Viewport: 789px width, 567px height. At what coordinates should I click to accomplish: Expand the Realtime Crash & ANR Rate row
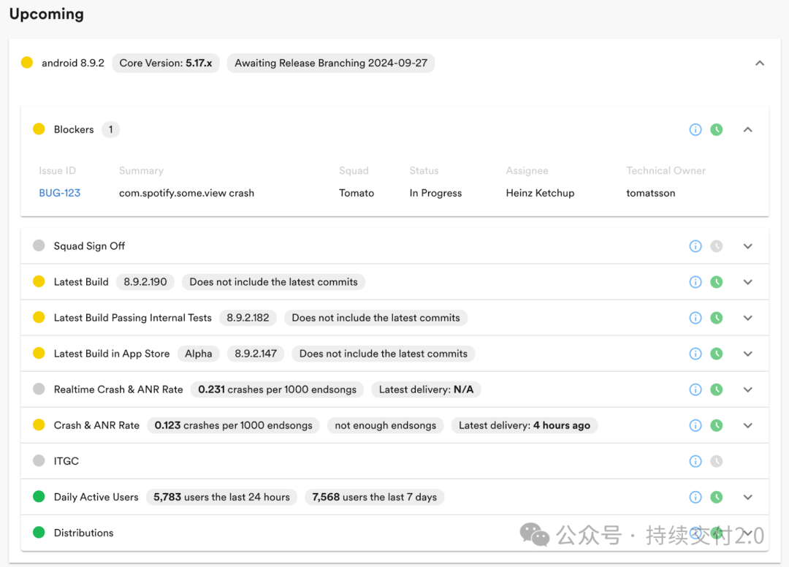pos(748,389)
